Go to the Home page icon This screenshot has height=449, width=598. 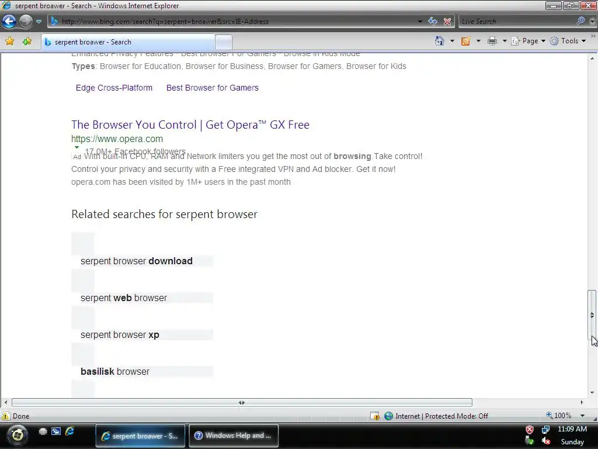pos(440,41)
